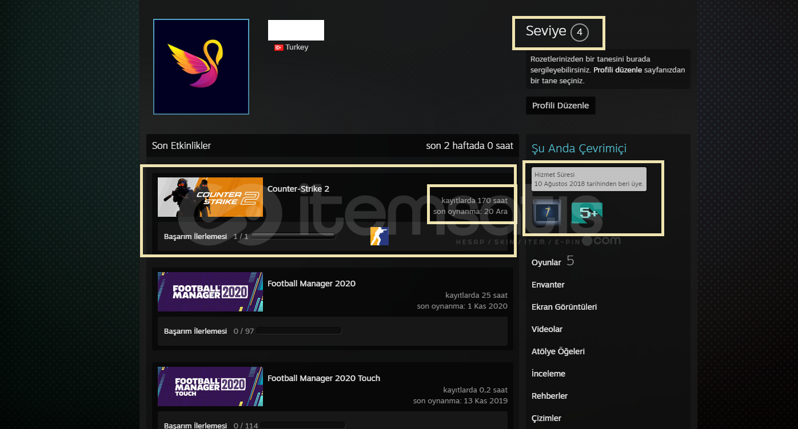This screenshot has width=798, height=429.
Task: Click the 'Şu Anda Çevrimiçi' status text
Action: pyautogui.click(x=579, y=148)
